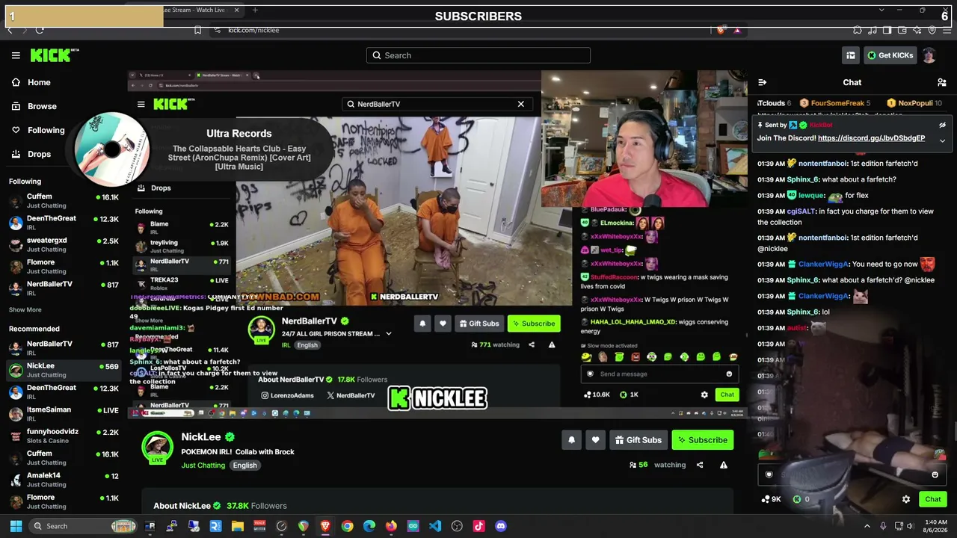Subscribe to NickLee channel
The image size is (957, 538).
(x=702, y=440)
